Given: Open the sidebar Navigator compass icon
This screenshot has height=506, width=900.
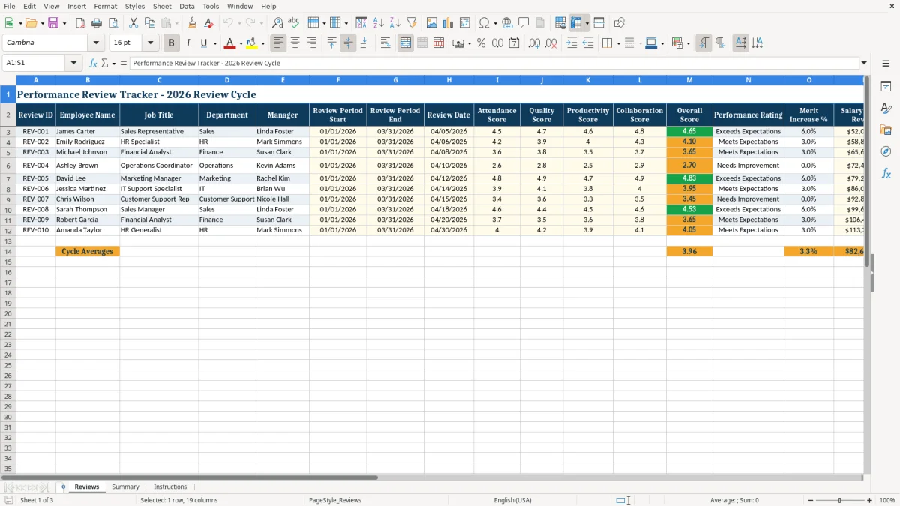Looking at the screenshot, I should (886, 151).
